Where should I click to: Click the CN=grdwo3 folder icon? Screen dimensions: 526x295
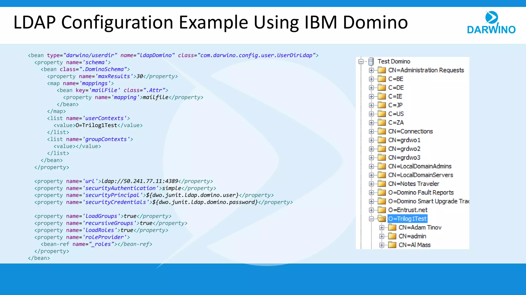382,157
